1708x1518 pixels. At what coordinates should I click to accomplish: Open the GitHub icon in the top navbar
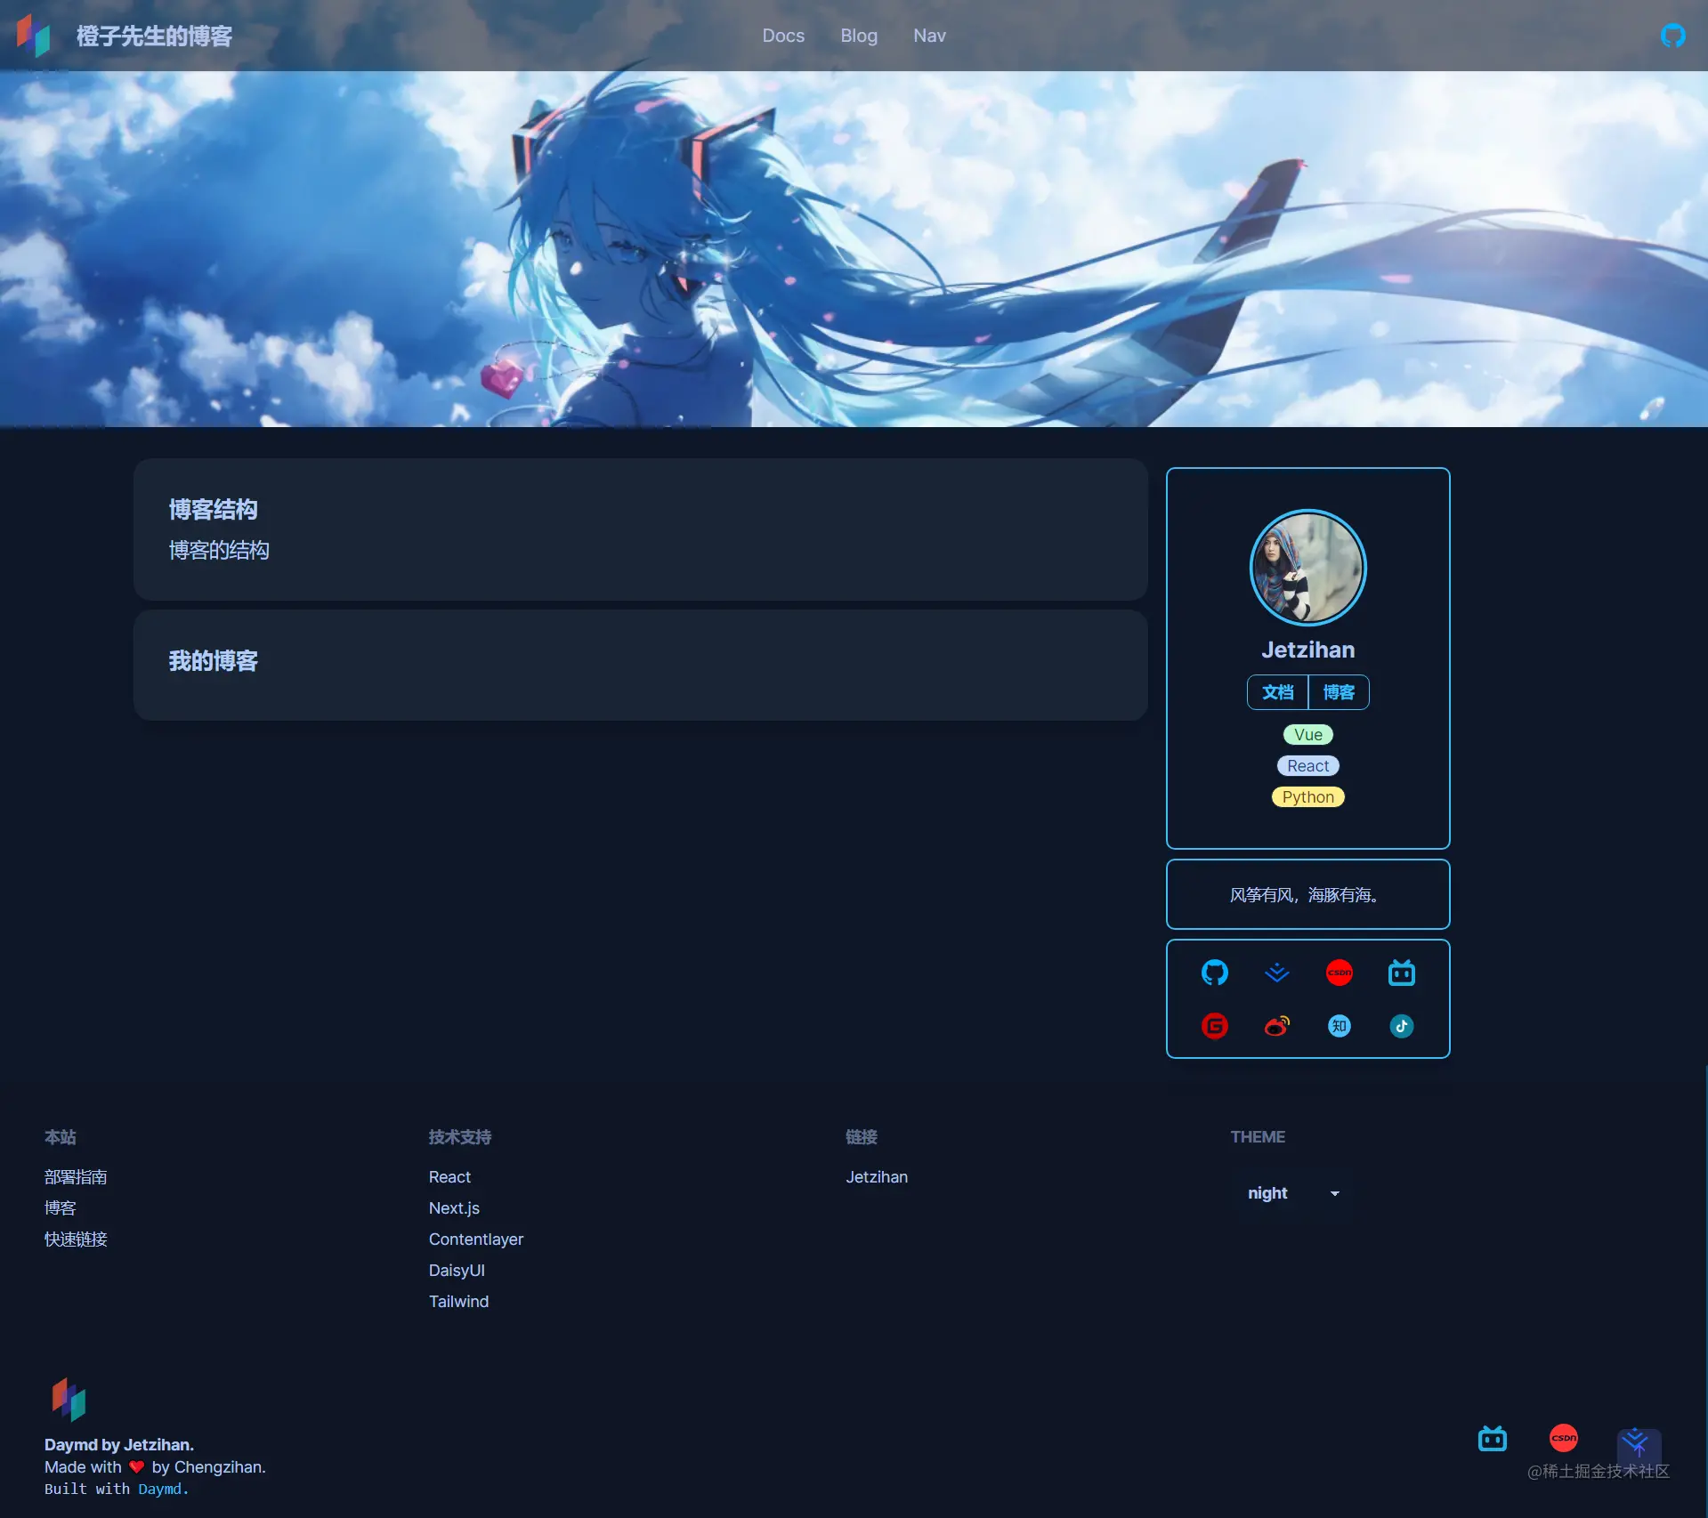coord(1672,36)
